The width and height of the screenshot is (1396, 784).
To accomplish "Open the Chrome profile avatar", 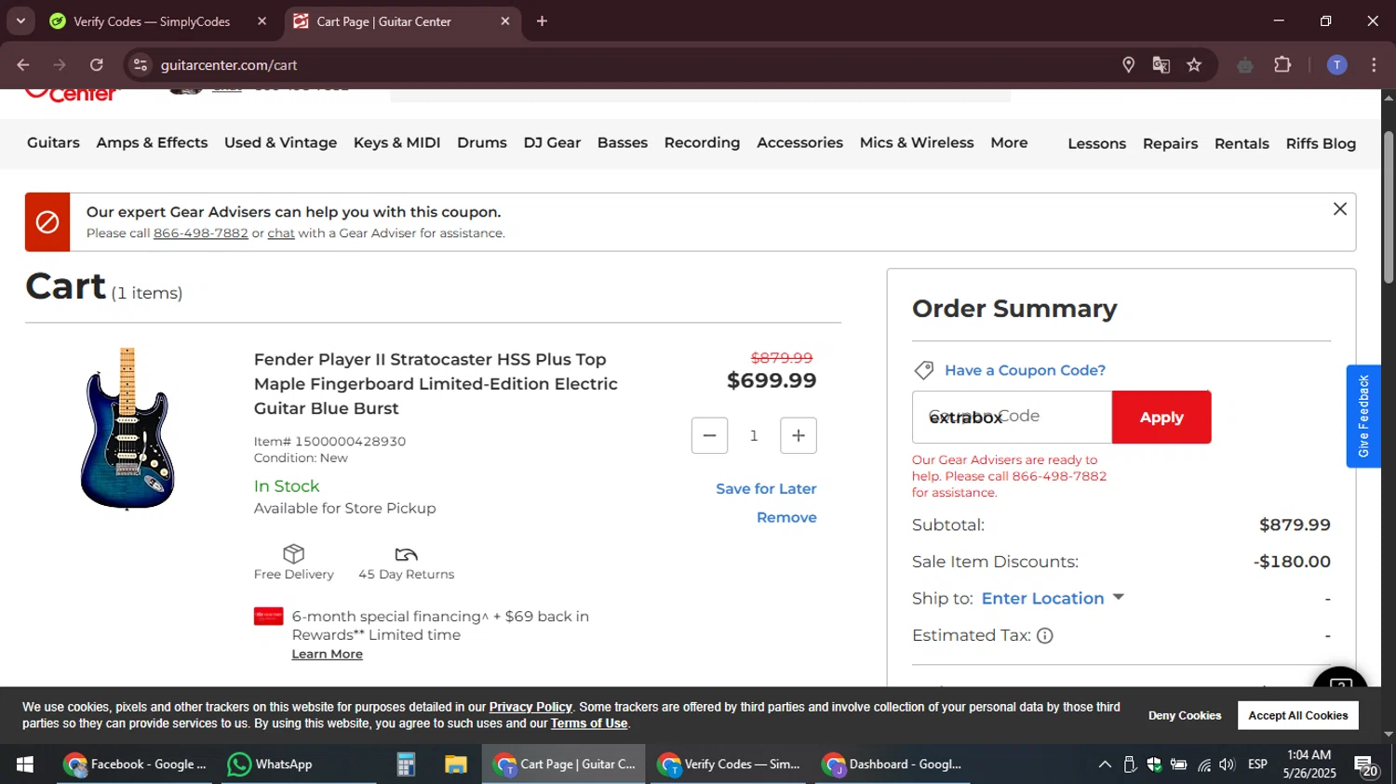I will 1336,65.
